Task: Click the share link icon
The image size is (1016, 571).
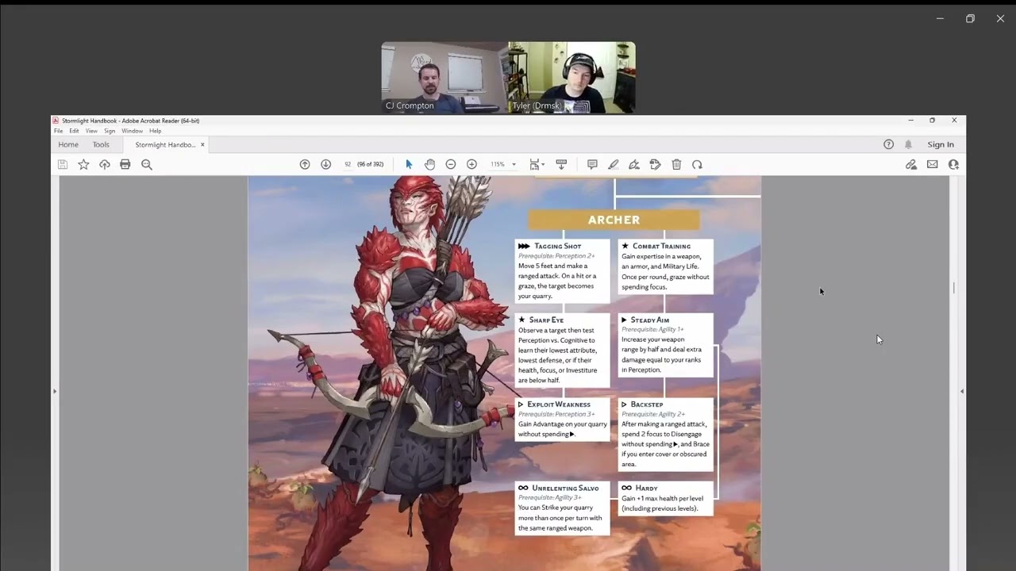Action: coord(911,164)
